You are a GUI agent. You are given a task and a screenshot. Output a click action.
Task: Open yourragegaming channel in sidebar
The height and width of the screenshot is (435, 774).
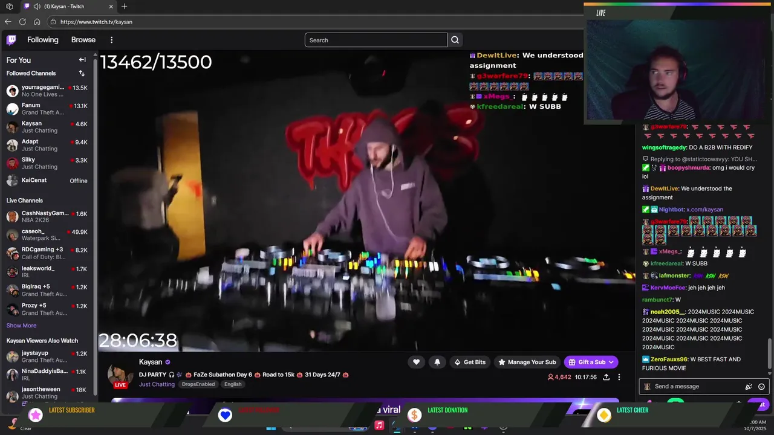pyautogui.click(x=47, y=91)
